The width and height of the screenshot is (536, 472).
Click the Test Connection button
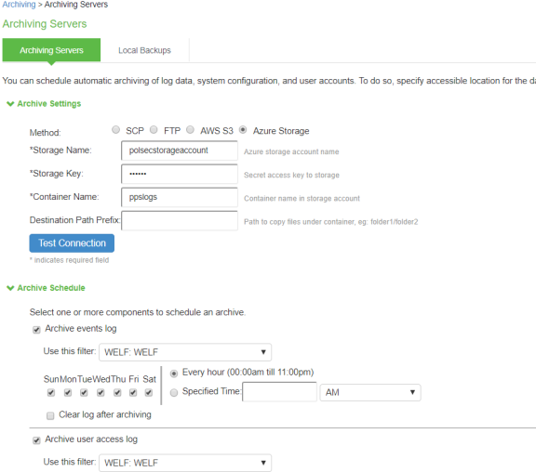pyautogui.click(x=72, y=243)
